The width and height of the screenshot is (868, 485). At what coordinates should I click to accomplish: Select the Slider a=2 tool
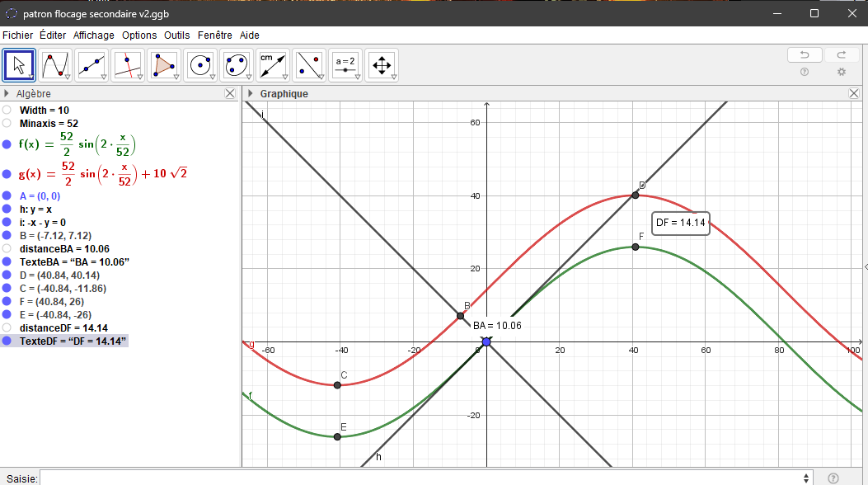coord(345,65)
